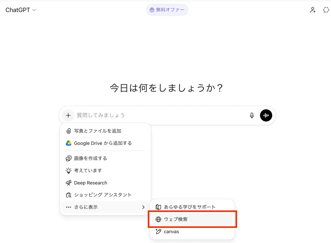Start voice mode with waveform button
The width and height of the screenshot is (331, 243).
coord(266,115)
